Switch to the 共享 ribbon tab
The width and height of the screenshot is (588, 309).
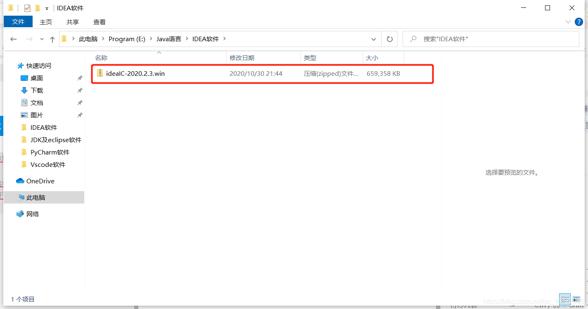(x=73, y=22)
